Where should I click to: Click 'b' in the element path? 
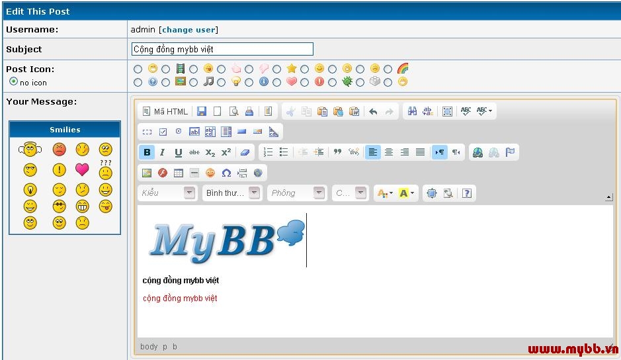click(x=175, y=347)
